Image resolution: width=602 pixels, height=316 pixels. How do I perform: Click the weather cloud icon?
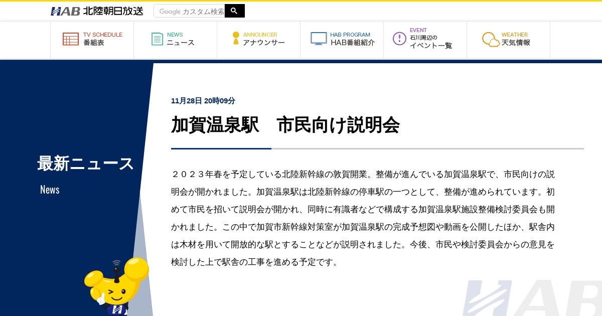[x=491, y=40]
